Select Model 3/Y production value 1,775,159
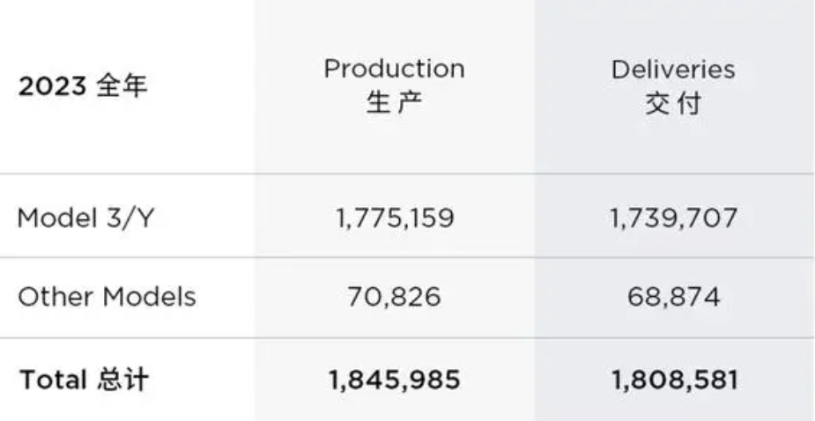The image size is (815, 421). tap(394, 218)
